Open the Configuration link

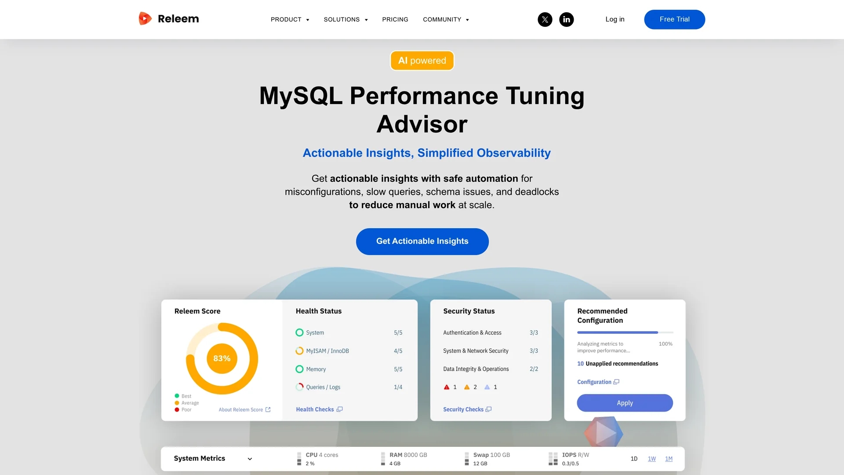pyautogui.click(x=594, y=382)
